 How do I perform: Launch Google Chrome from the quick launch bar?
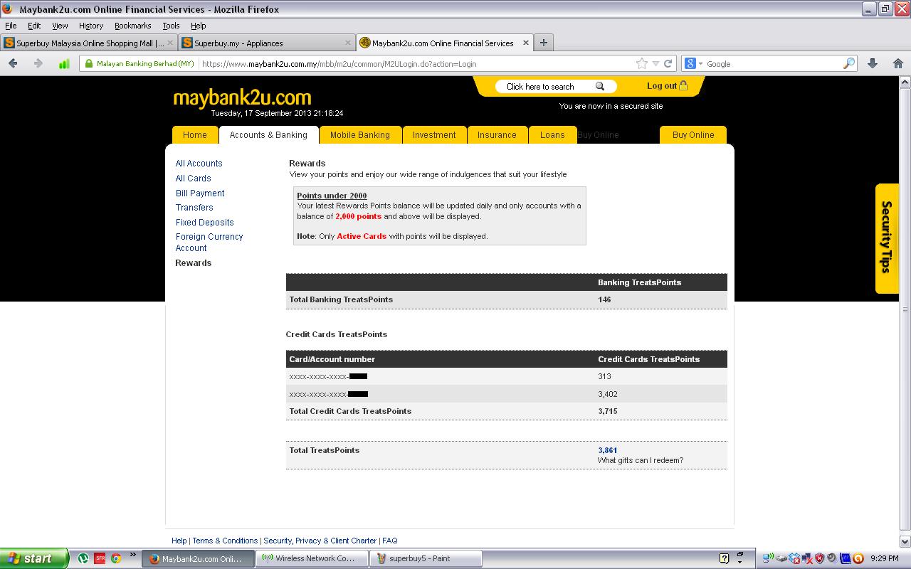[x=116, y=558]
